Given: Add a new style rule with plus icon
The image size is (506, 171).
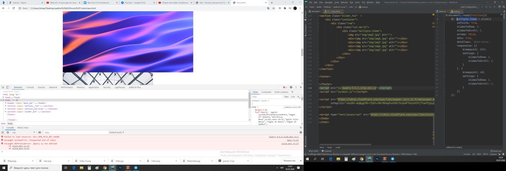Looking at the screenshot, I should tap(298, 97).
